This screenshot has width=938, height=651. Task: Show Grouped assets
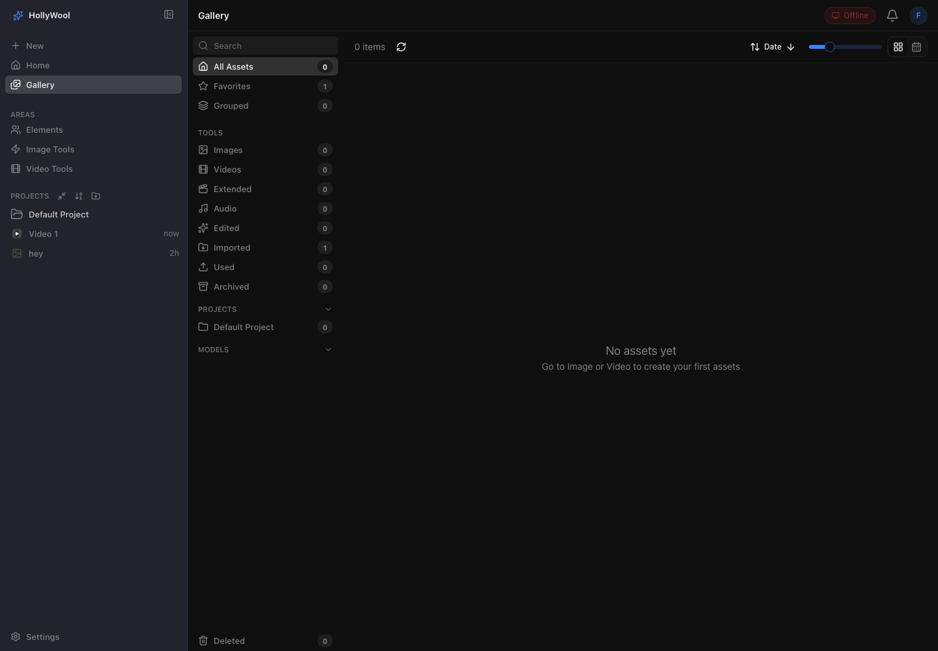[265, 105]
